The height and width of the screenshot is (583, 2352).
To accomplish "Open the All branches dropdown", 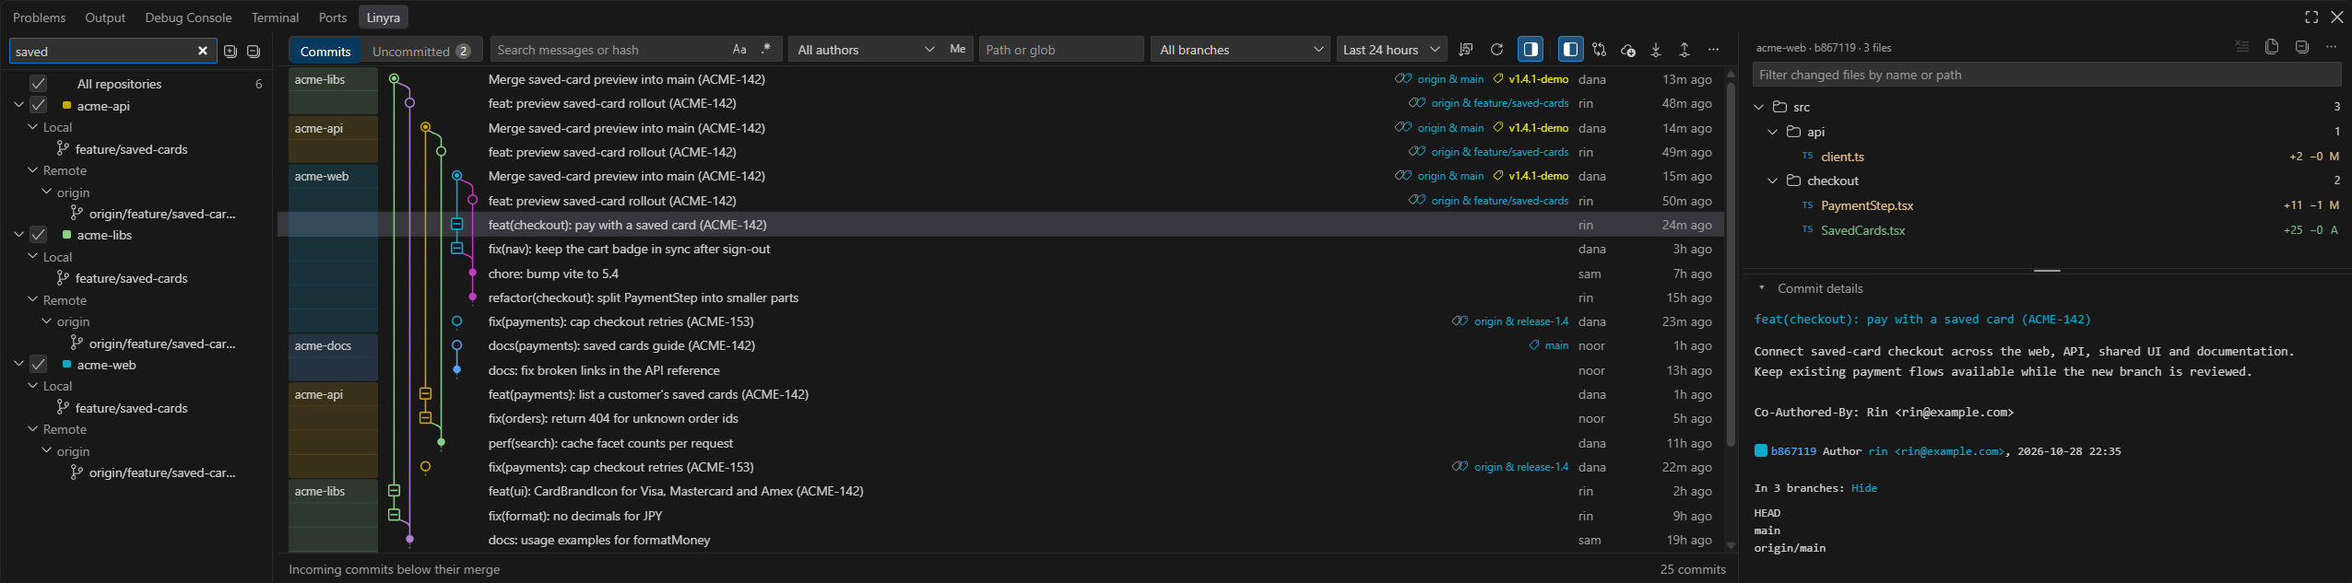I will pyautogui.click(x=1240, y=50).
